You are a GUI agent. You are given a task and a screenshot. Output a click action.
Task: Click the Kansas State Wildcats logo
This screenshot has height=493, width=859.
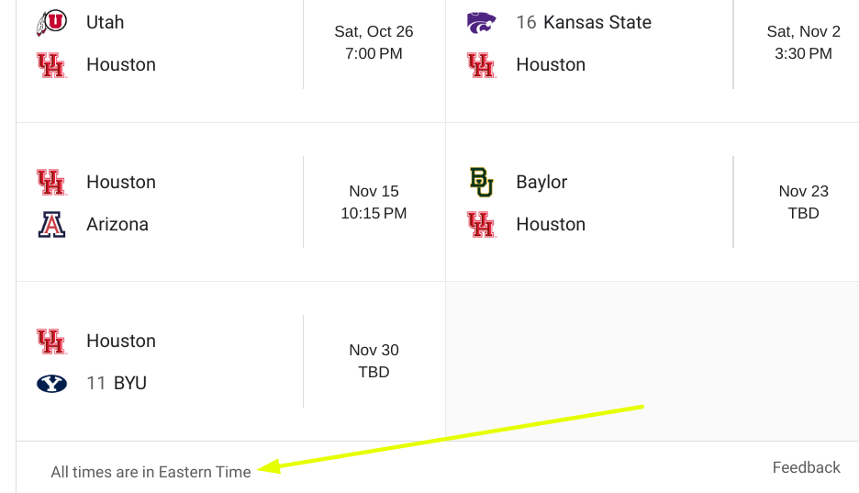click(482, 22)
